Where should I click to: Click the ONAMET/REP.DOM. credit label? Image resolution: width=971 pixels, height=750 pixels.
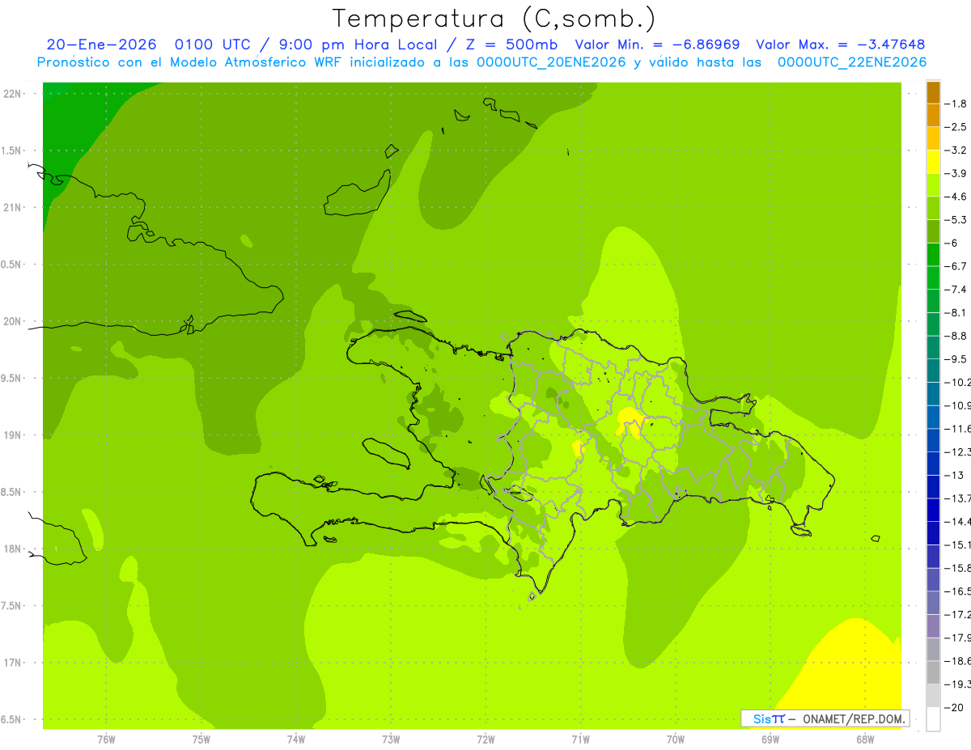click(854, 718)
